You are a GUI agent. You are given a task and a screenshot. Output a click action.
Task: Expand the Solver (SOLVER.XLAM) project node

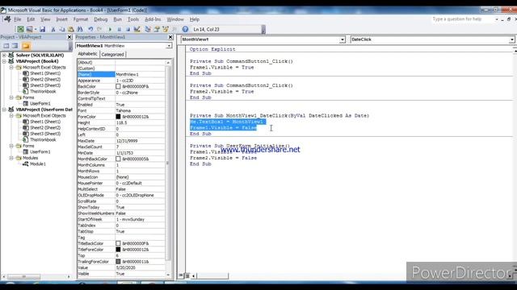(x=4, y=56)
